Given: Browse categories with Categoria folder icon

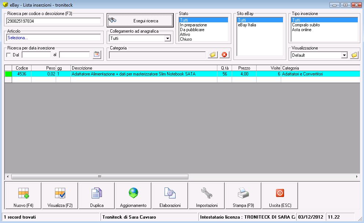Looking at the screenshot, I should pos(213,55).
